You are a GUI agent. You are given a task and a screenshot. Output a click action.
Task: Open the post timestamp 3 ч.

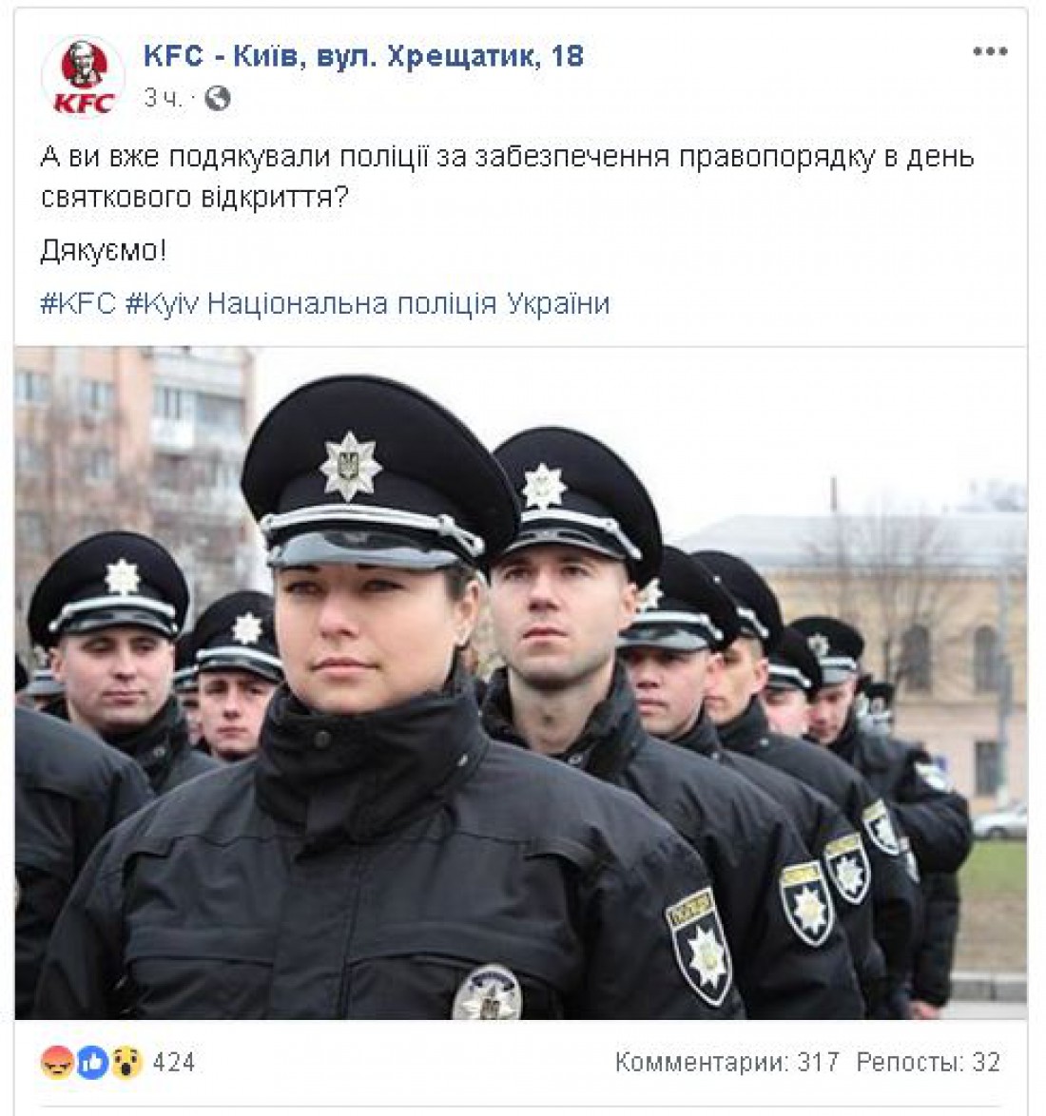163,98
